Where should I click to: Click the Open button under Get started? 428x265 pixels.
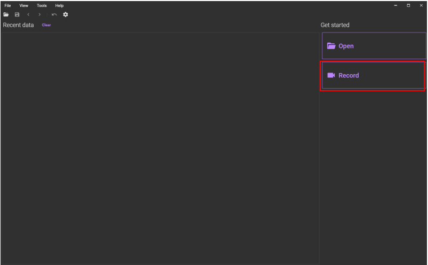point(374,46)
